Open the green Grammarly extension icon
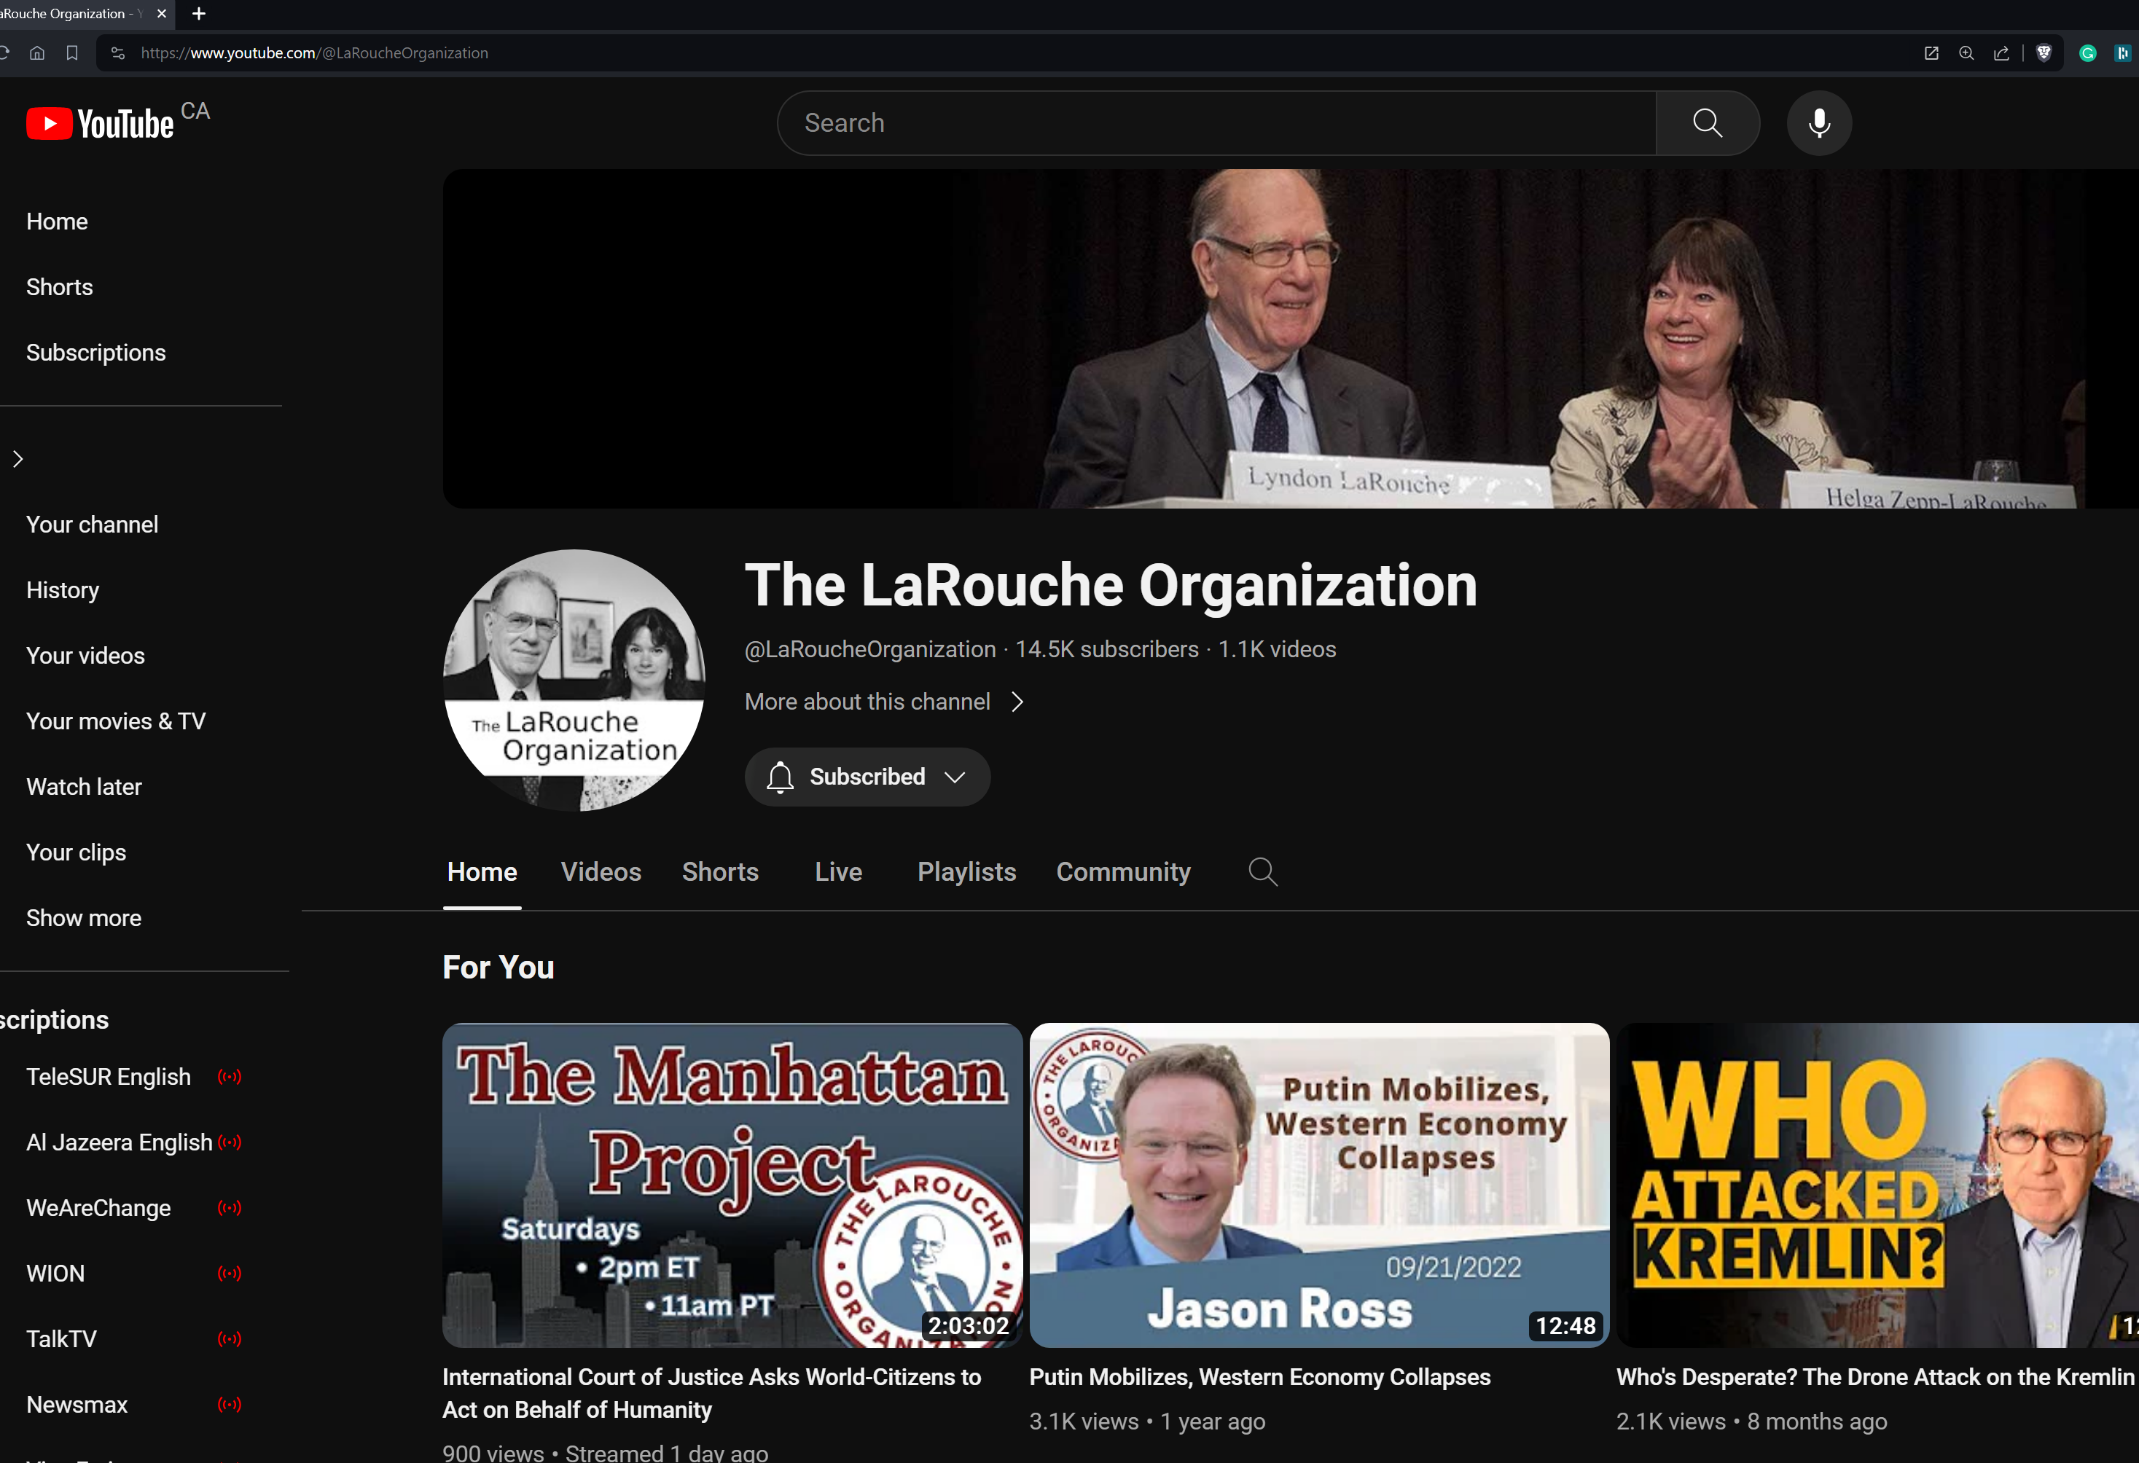The image size is (2139, 1463). [x=2087, y=53]
